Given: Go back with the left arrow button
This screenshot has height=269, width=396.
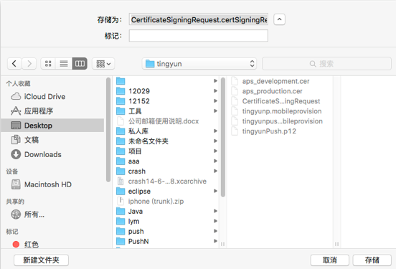Looking at the screenshot, I should 14,64.
